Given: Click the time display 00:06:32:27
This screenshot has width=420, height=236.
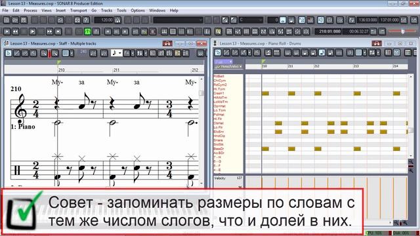Looking at the screenshot, I should 356,31.
